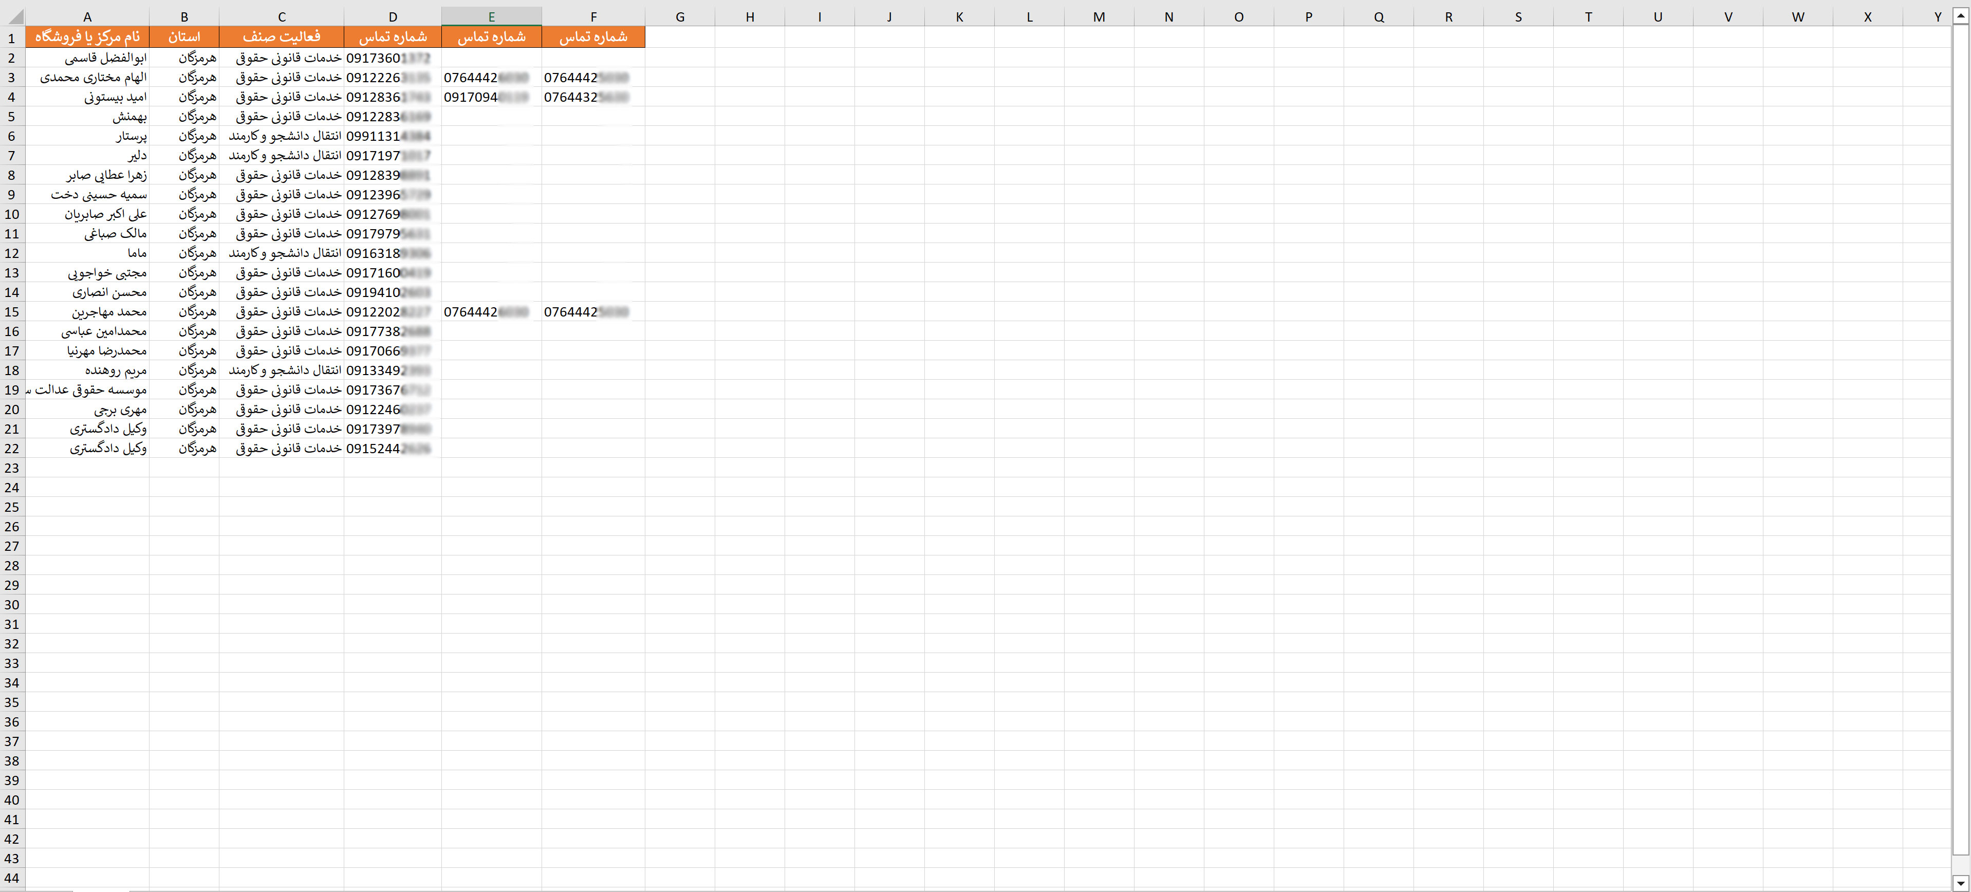Select row 30 header number
1971x892 pixels.
coord(12,605)
